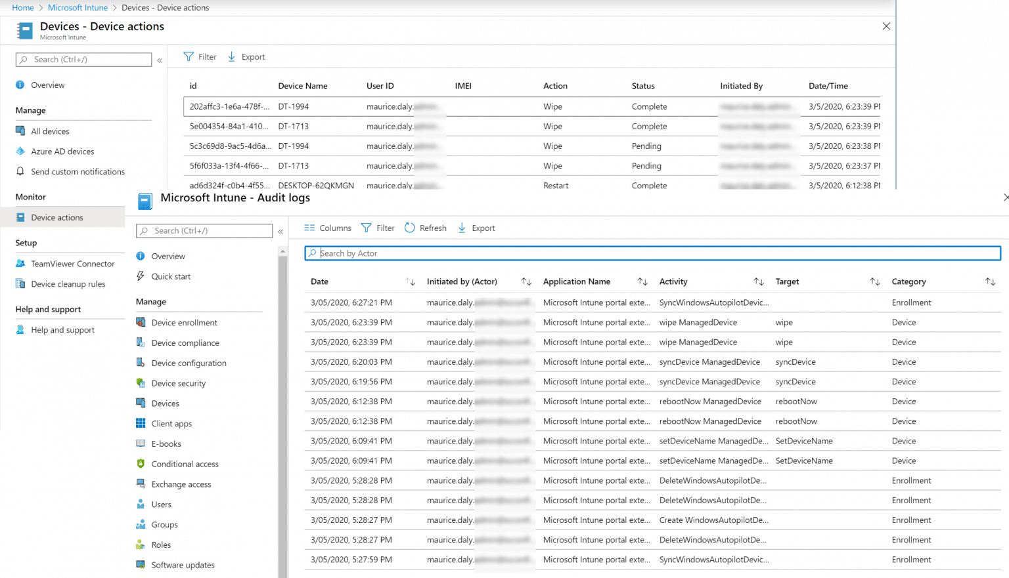
Task: Open Device cleanup rules
Action: (x=68, y=283)
